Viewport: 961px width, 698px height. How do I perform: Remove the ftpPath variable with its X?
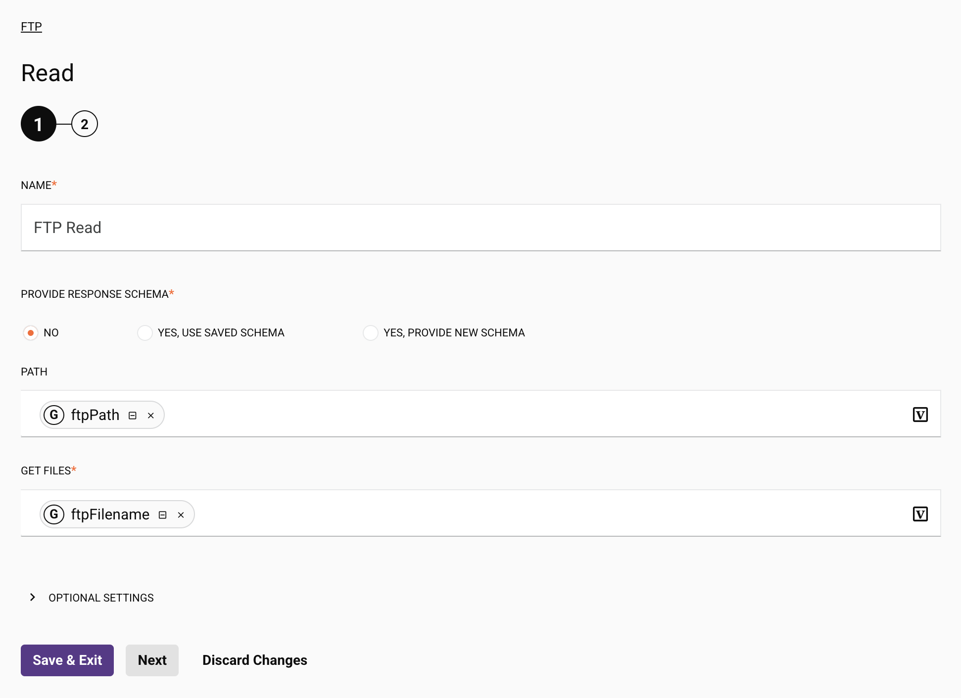(x=151, y=416)
